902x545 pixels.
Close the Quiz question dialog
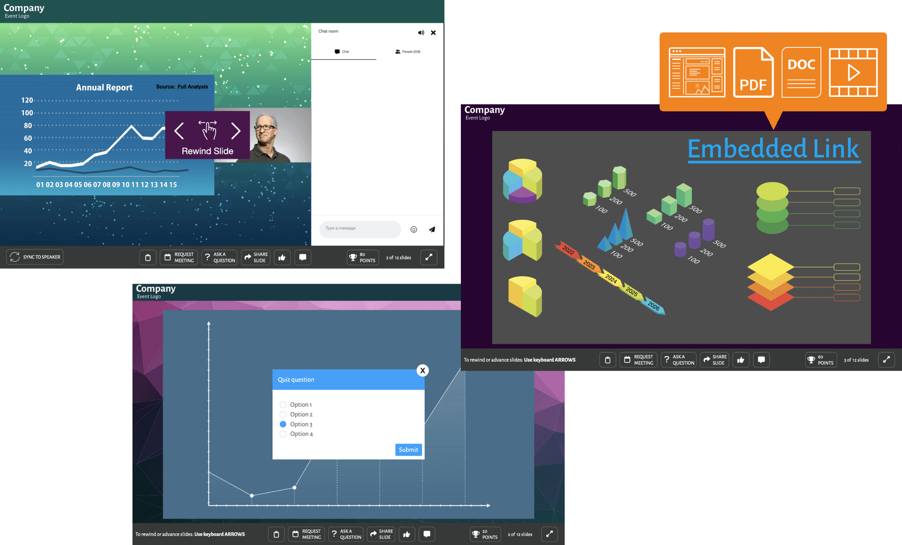pos(423,371)
